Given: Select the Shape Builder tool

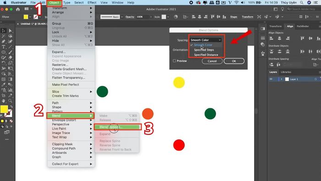Looking at the screenshot, I should [4, 74].
